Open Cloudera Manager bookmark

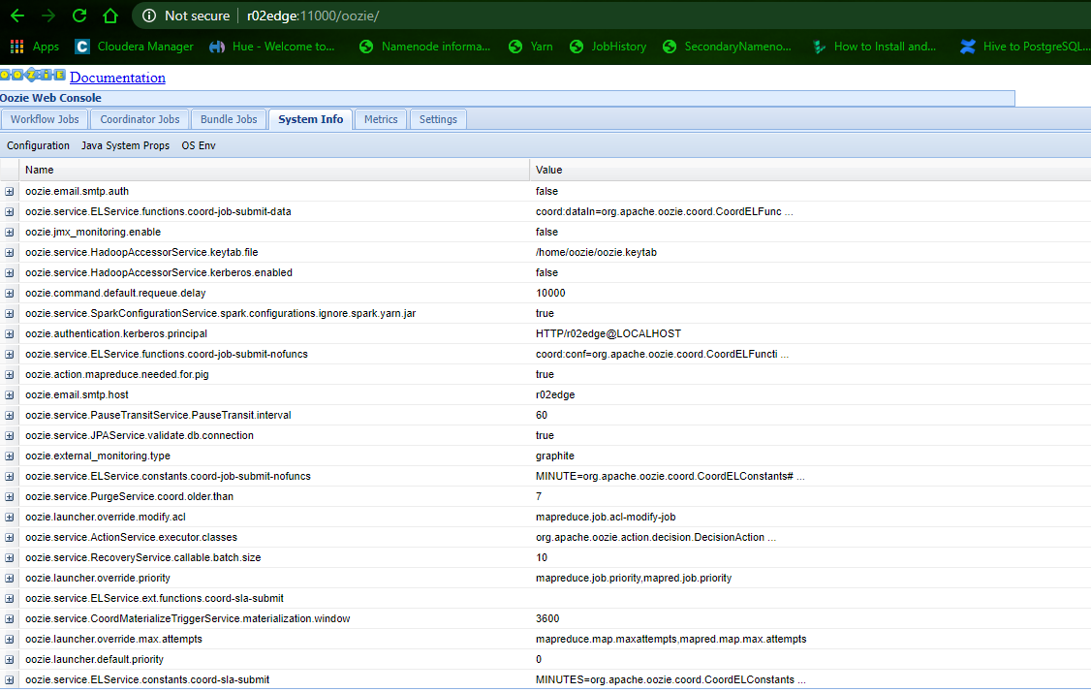(x=135, y=47)
